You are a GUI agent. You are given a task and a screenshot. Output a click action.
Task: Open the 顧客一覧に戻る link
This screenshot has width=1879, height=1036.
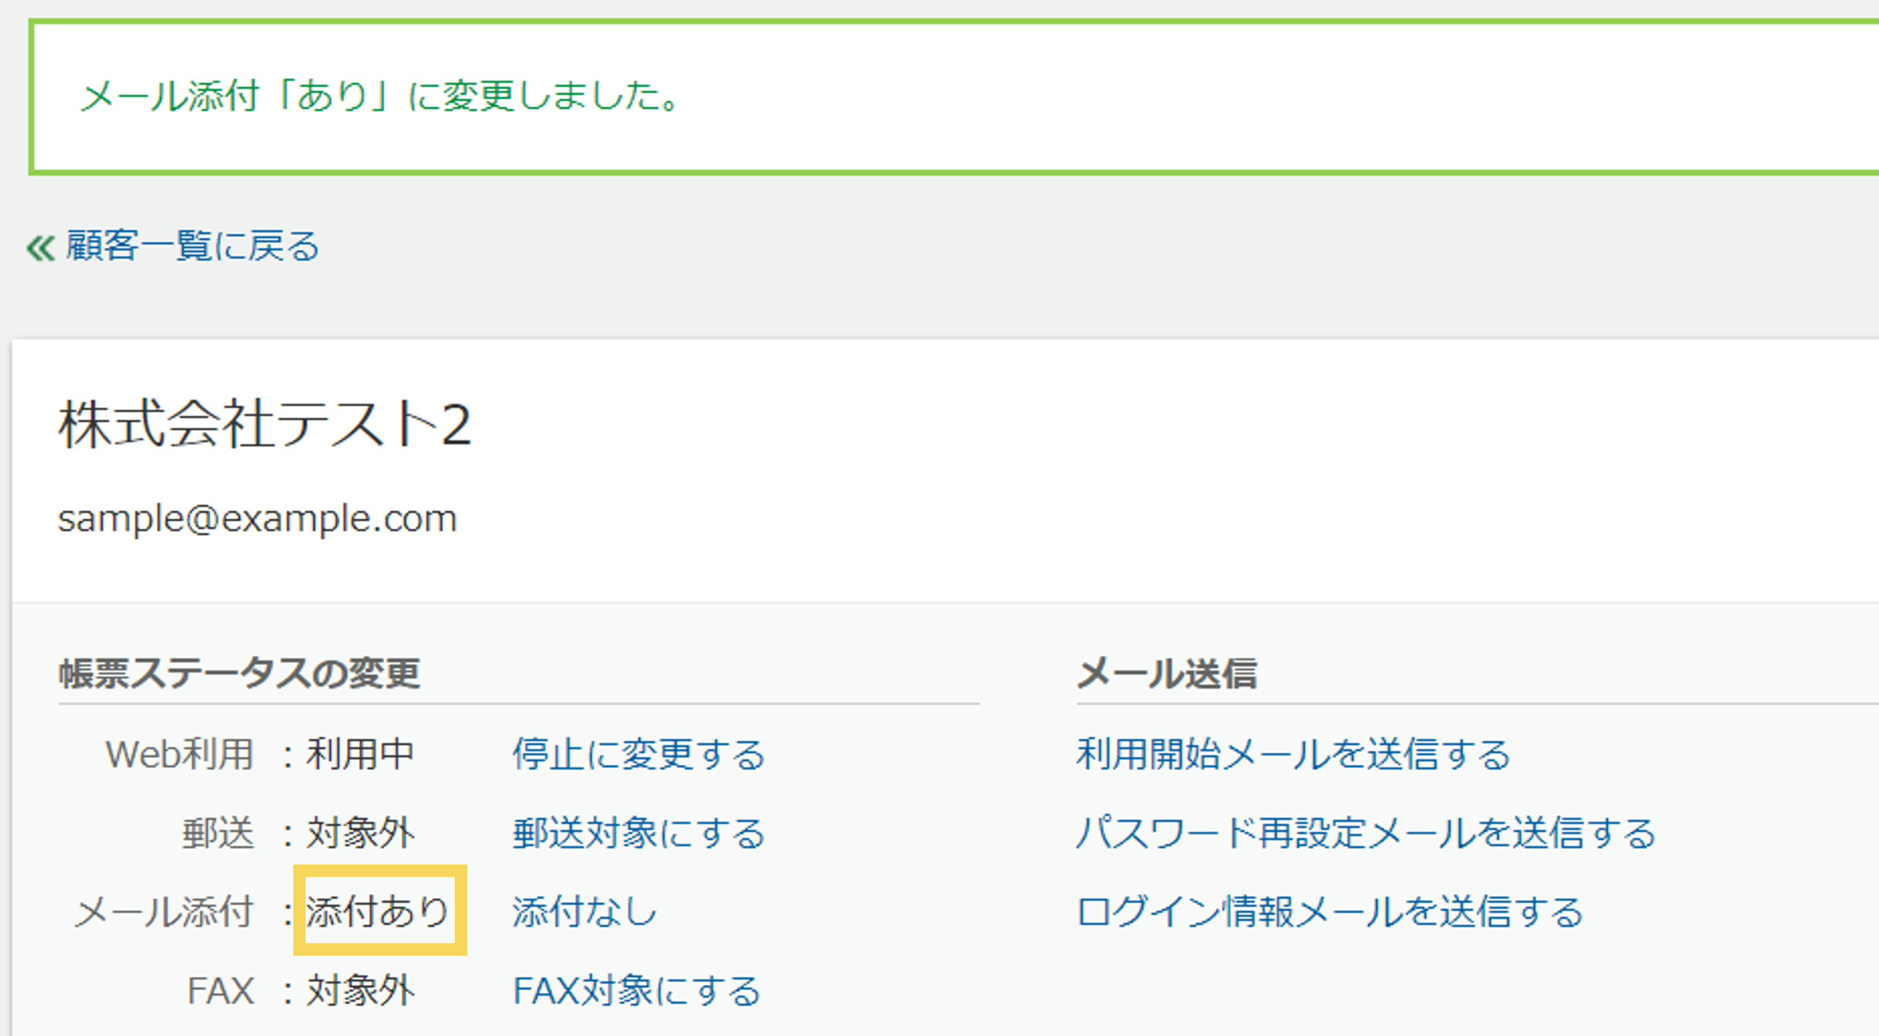pos(193,245)
